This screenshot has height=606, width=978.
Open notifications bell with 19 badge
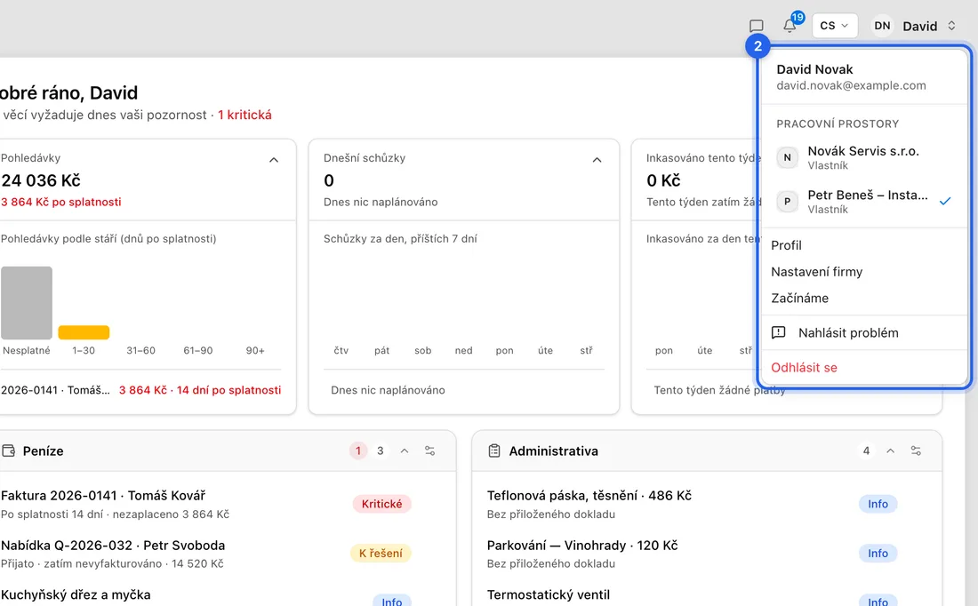tap(790, 26)
